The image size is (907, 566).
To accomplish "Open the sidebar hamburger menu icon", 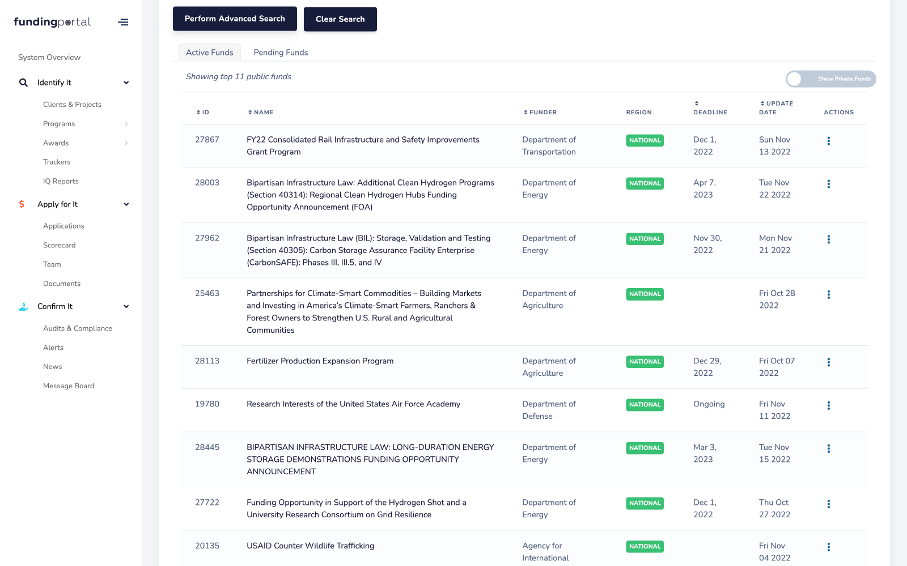I will coord(124,22).
